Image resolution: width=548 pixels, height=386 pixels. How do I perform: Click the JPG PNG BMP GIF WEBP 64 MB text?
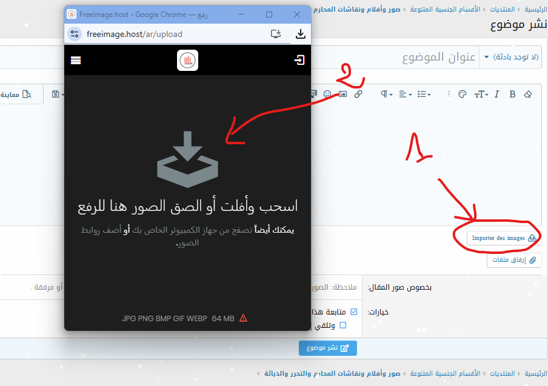tap(178, 319)
